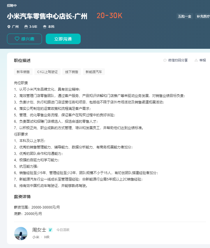Click the location pin icon beside 广州
This screenshot has width=210, height=248.
9,27
